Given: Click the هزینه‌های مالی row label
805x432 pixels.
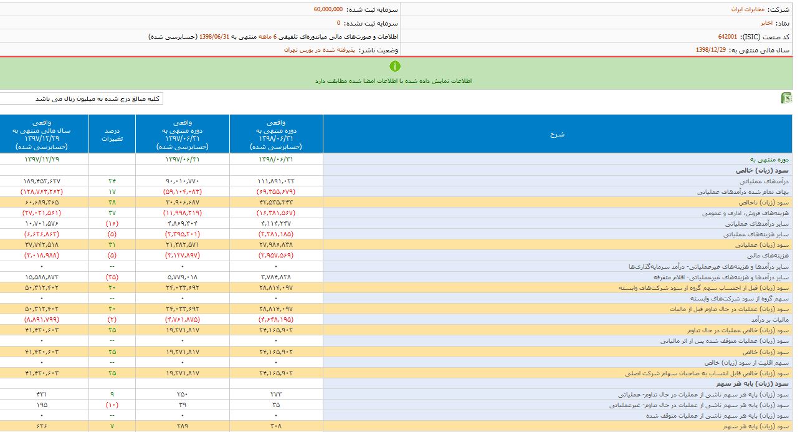Looking at the screenshot, I should coord(773,255).
